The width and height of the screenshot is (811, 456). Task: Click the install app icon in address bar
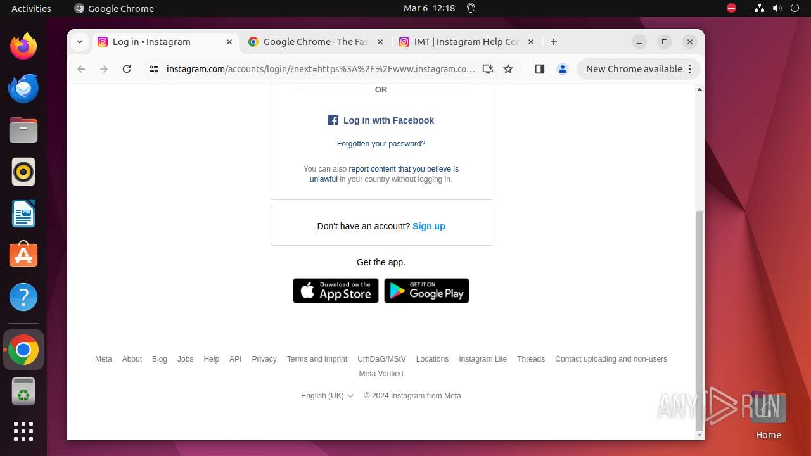(487, 69)
